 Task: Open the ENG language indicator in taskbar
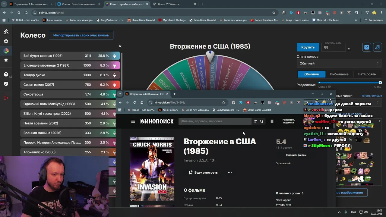[353, 212]
